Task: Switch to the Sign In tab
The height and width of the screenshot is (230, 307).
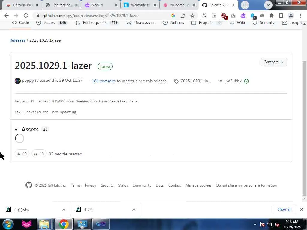Action: pos(101,5)
